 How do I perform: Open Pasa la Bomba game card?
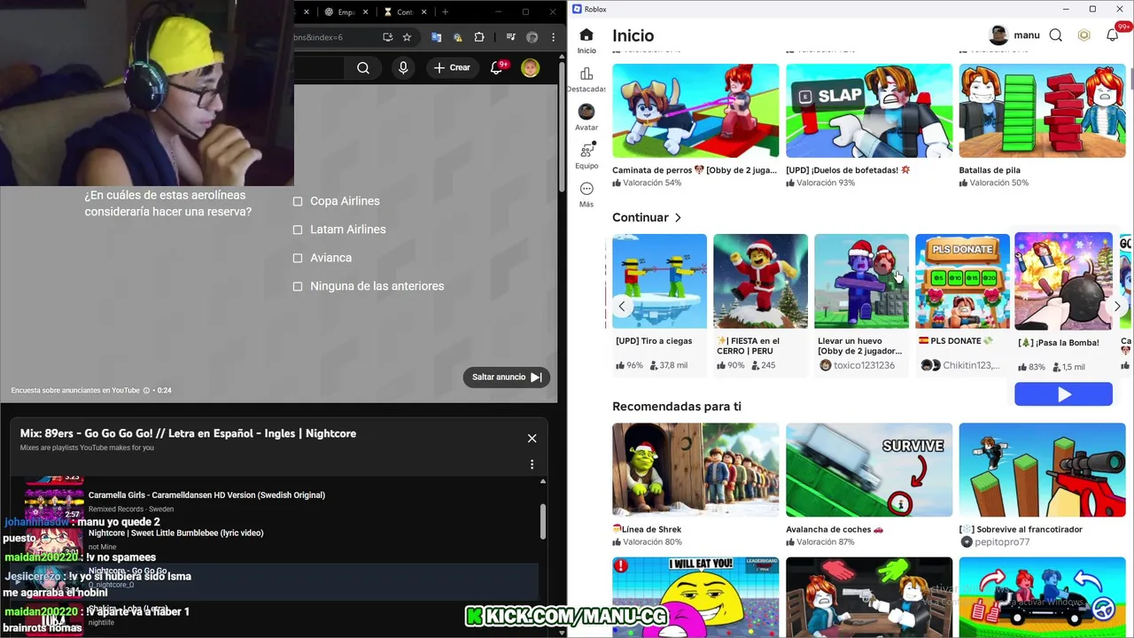point(1063,303)
